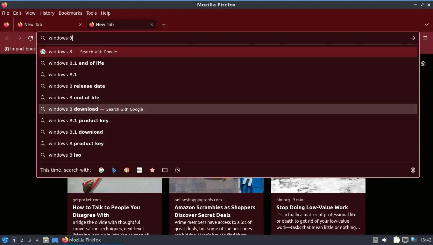Open clipboard manager in system tray
Image resolution: width=433 pixels, height=245 pixels.
(396, 240)
